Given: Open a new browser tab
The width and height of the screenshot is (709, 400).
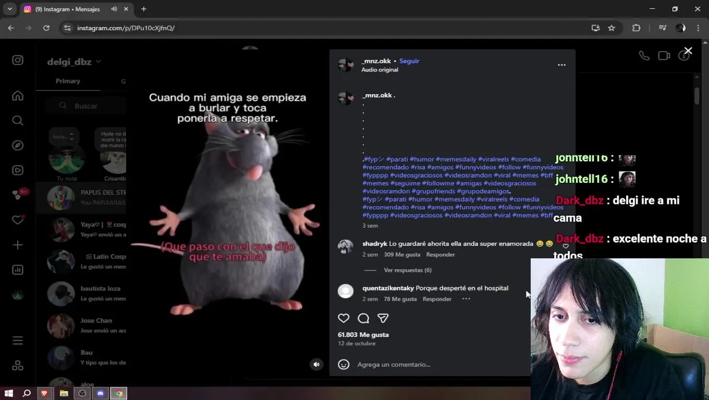Looking at the screenshot, I should click(x=143, y=9).
